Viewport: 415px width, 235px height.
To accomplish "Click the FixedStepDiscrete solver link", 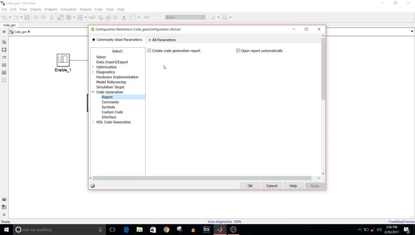I will tap(401, 222).
